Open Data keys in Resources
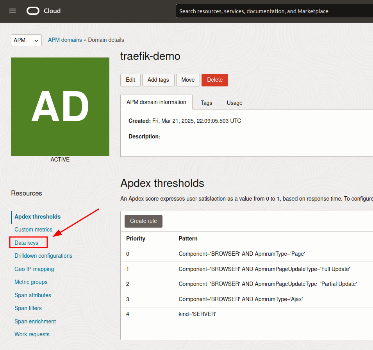373x350 pixels. pyautogui.click(x=27, y=243)
